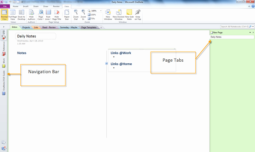Click the Zoom Out icon
Image resolution: width=255 pixels, height=152 pixels.
[76, 15]
